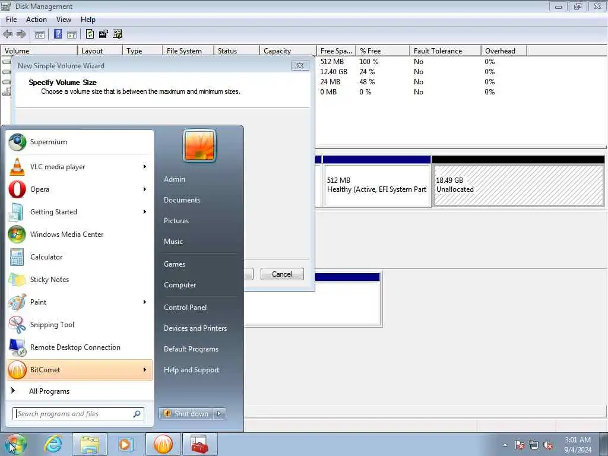Click the VLC media player cone icon
The width and height of the screenshot is (608, 456).
(x=17, y=167)
